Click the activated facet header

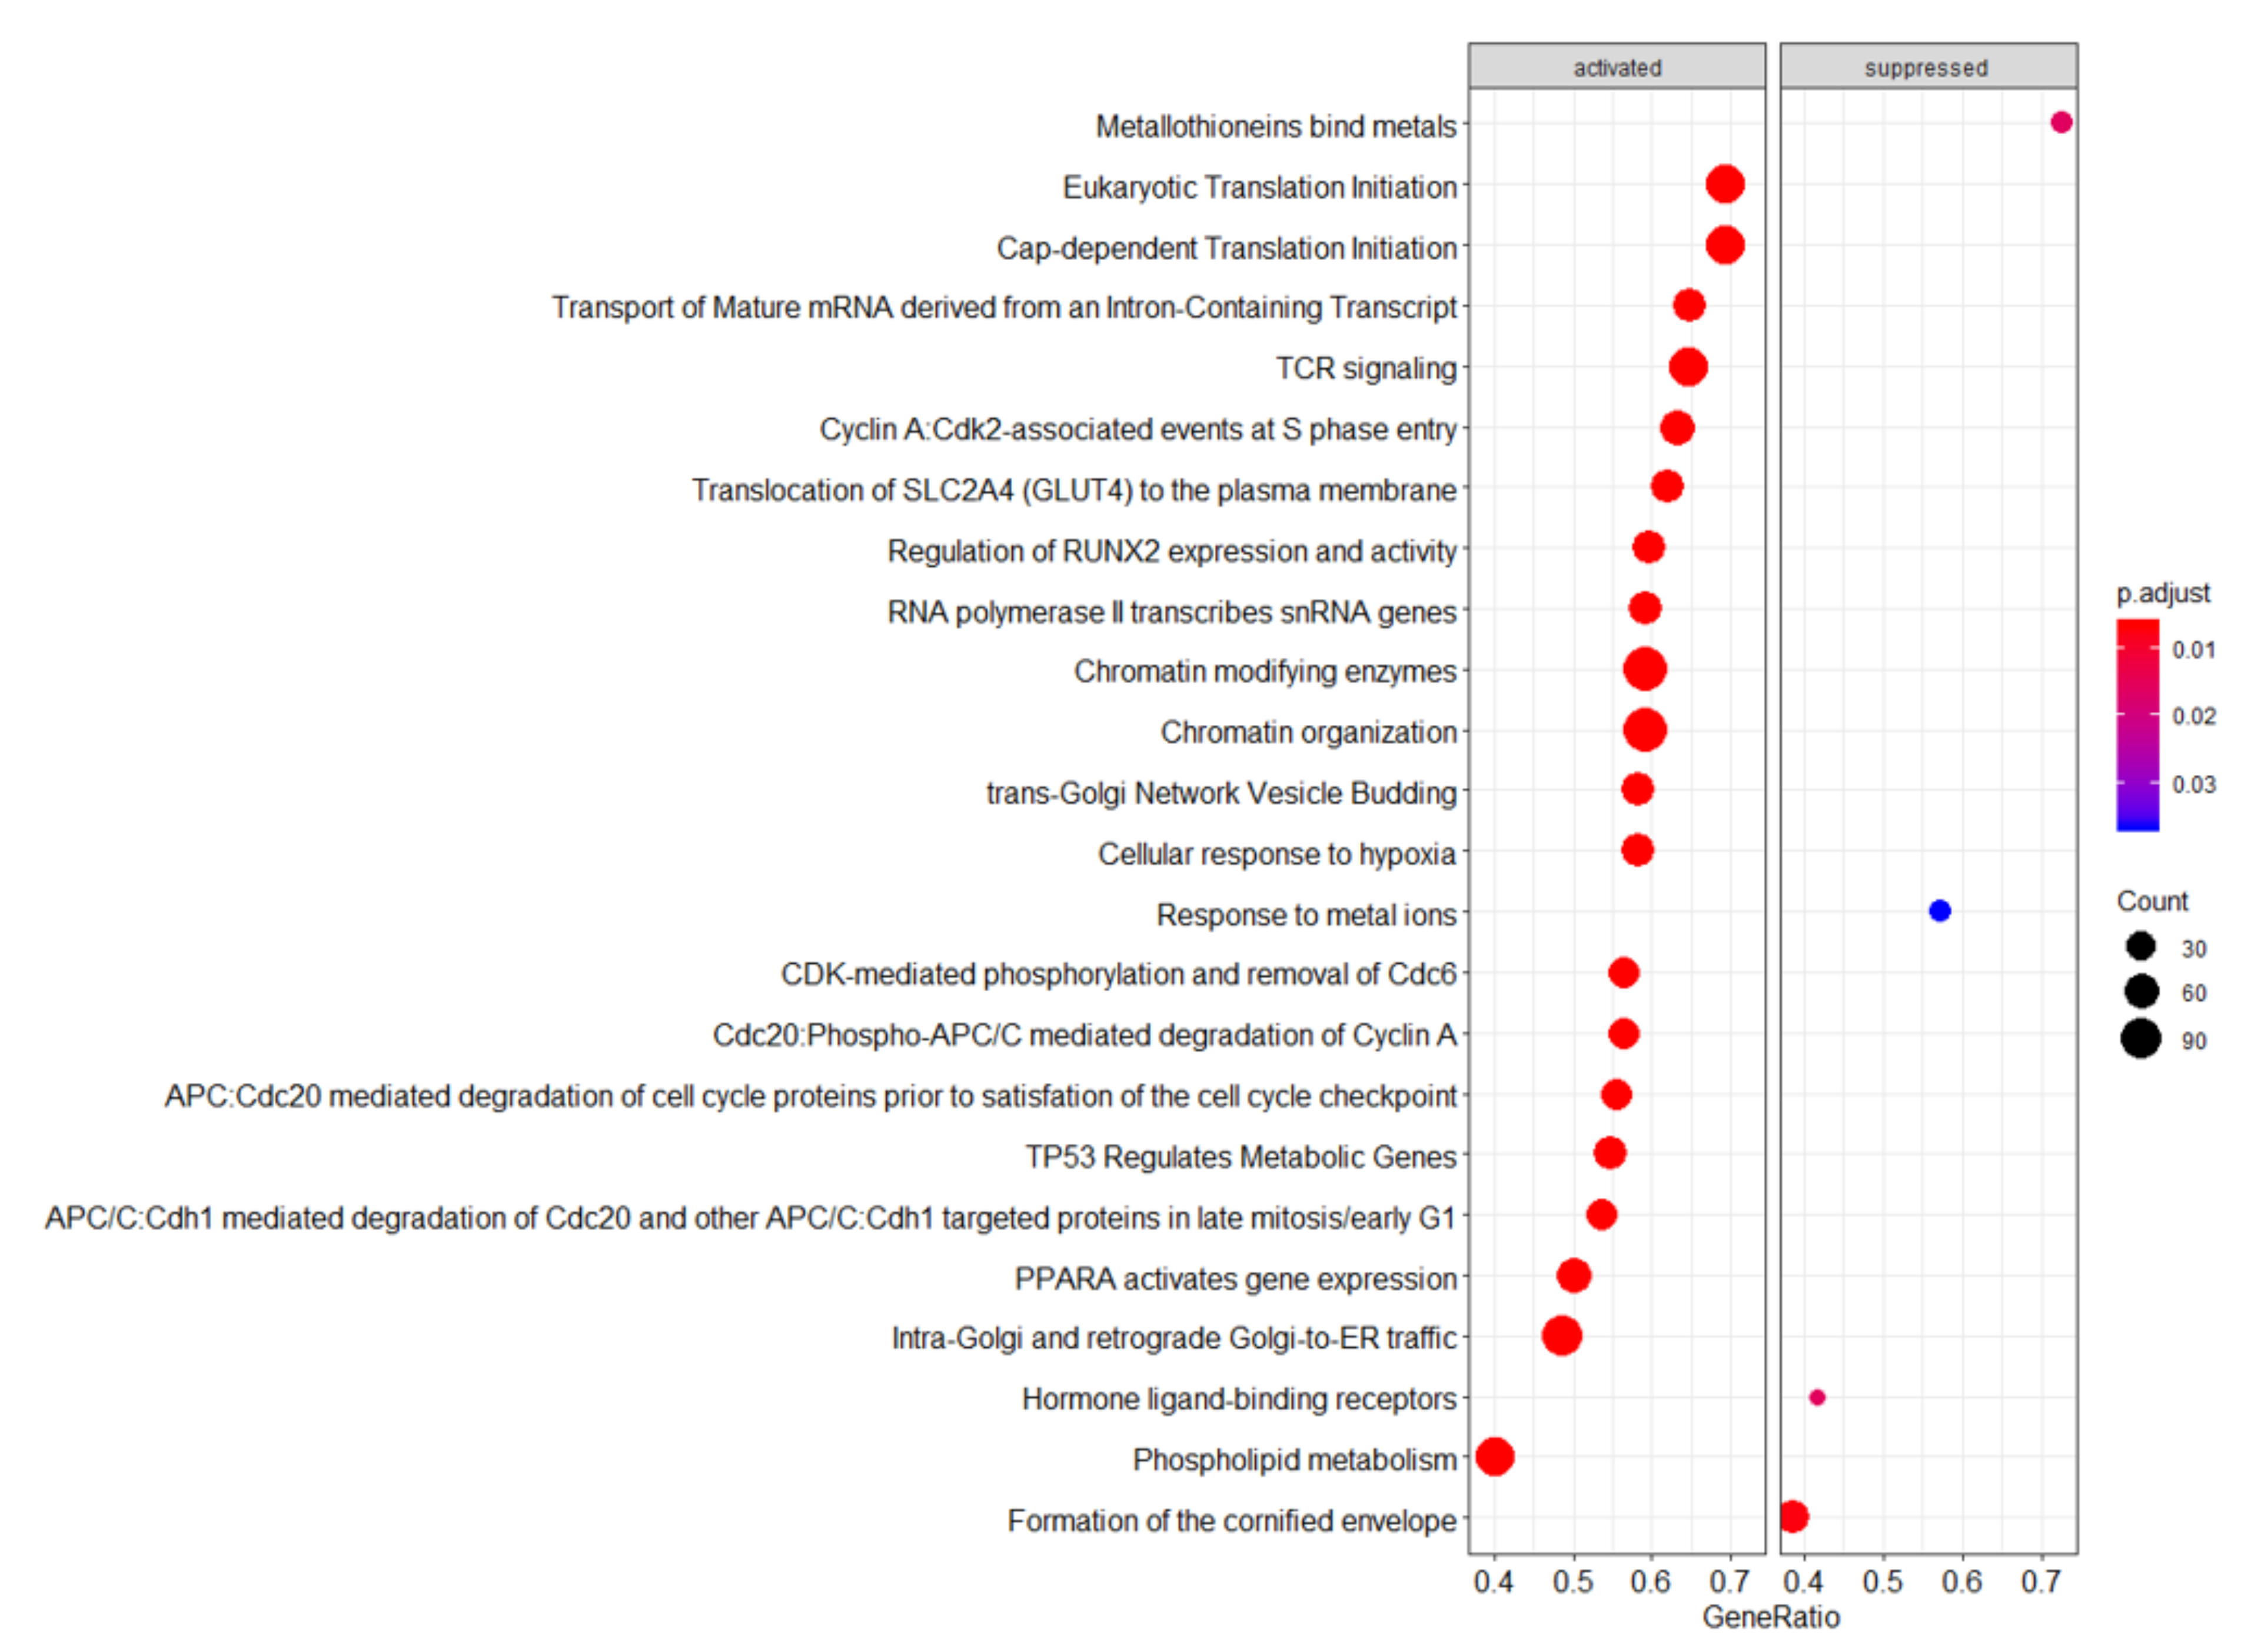click(x=1617, y=67)
